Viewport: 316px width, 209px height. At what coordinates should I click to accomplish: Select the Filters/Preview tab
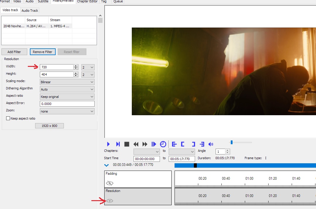tap(63, 1)
